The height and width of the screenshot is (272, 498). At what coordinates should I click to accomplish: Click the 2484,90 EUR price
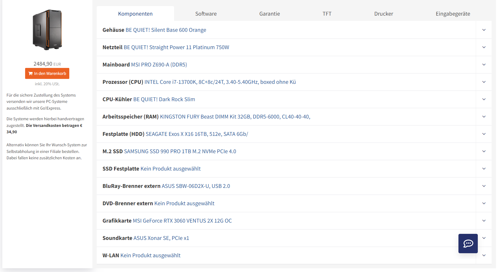[x=47, y=64]
